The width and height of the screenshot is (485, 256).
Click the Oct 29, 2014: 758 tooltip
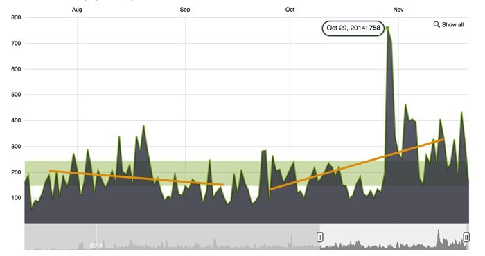click(353, 28)
